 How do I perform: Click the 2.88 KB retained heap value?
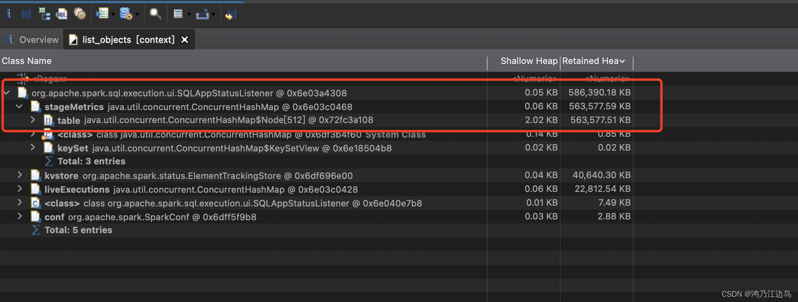[x=614, y=217]
